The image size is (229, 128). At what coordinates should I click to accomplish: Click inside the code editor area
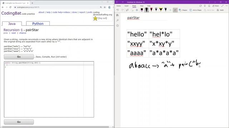[49, 89]
